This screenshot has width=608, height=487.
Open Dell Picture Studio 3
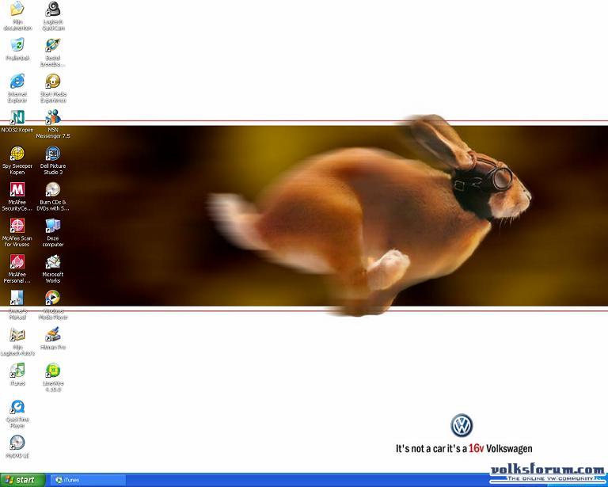coord(53,153)
